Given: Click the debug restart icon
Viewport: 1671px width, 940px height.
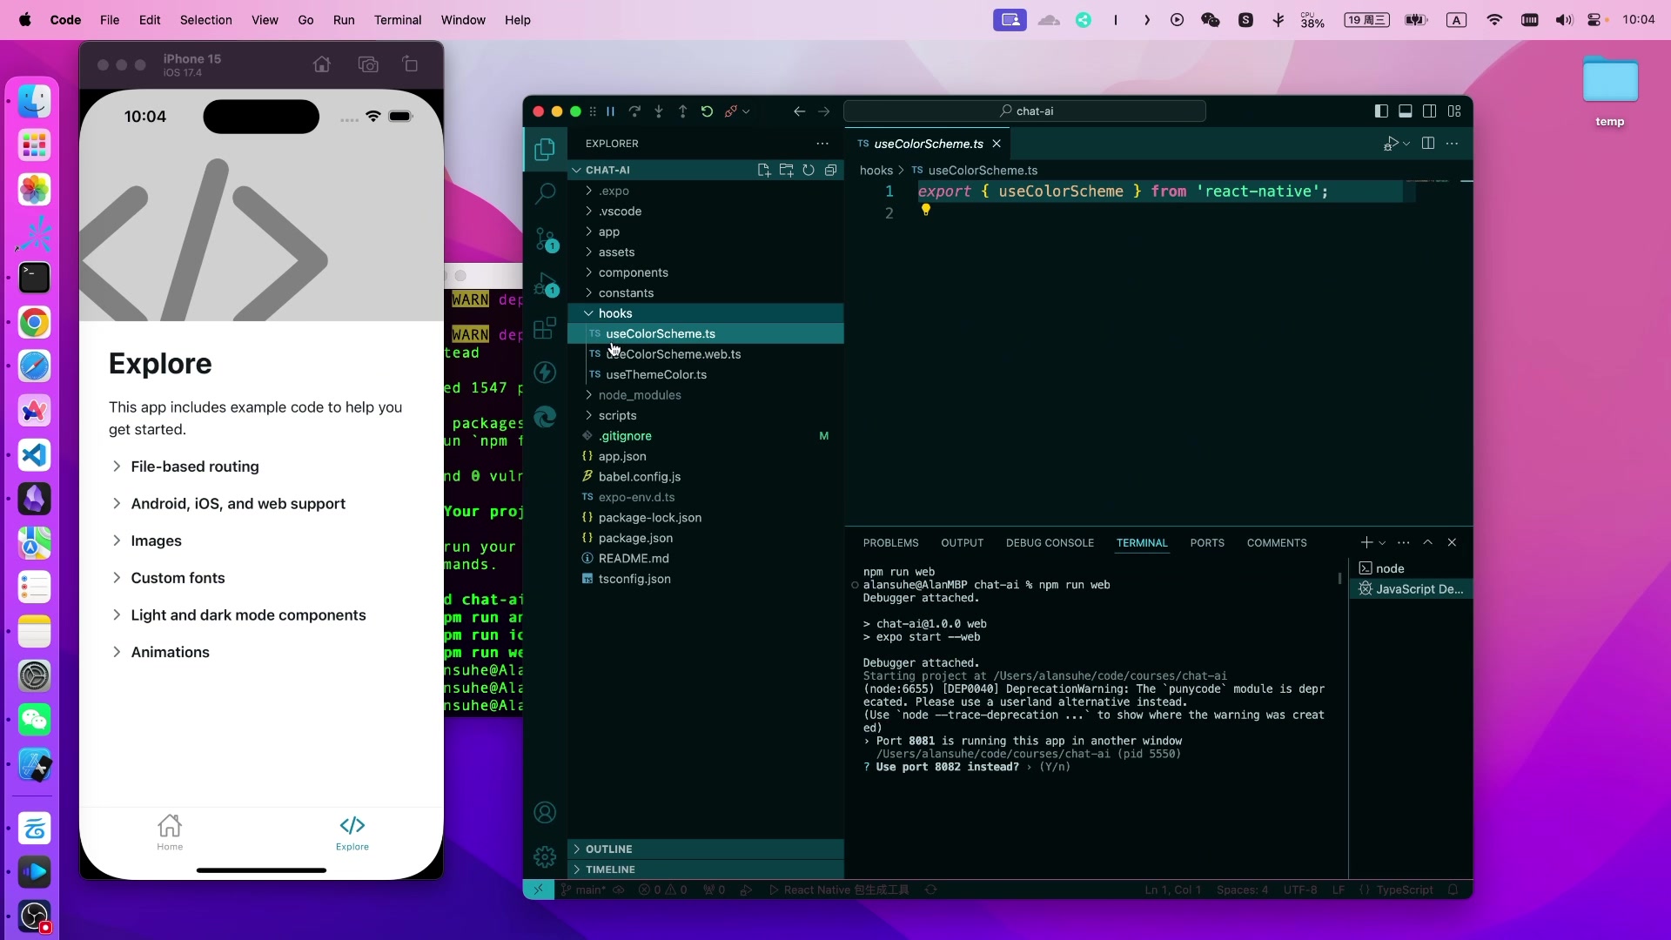Looking at the screenshot, I should (x=707, y=111).
